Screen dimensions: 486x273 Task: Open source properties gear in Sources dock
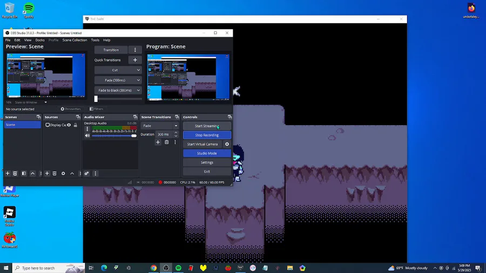point(63,173)
